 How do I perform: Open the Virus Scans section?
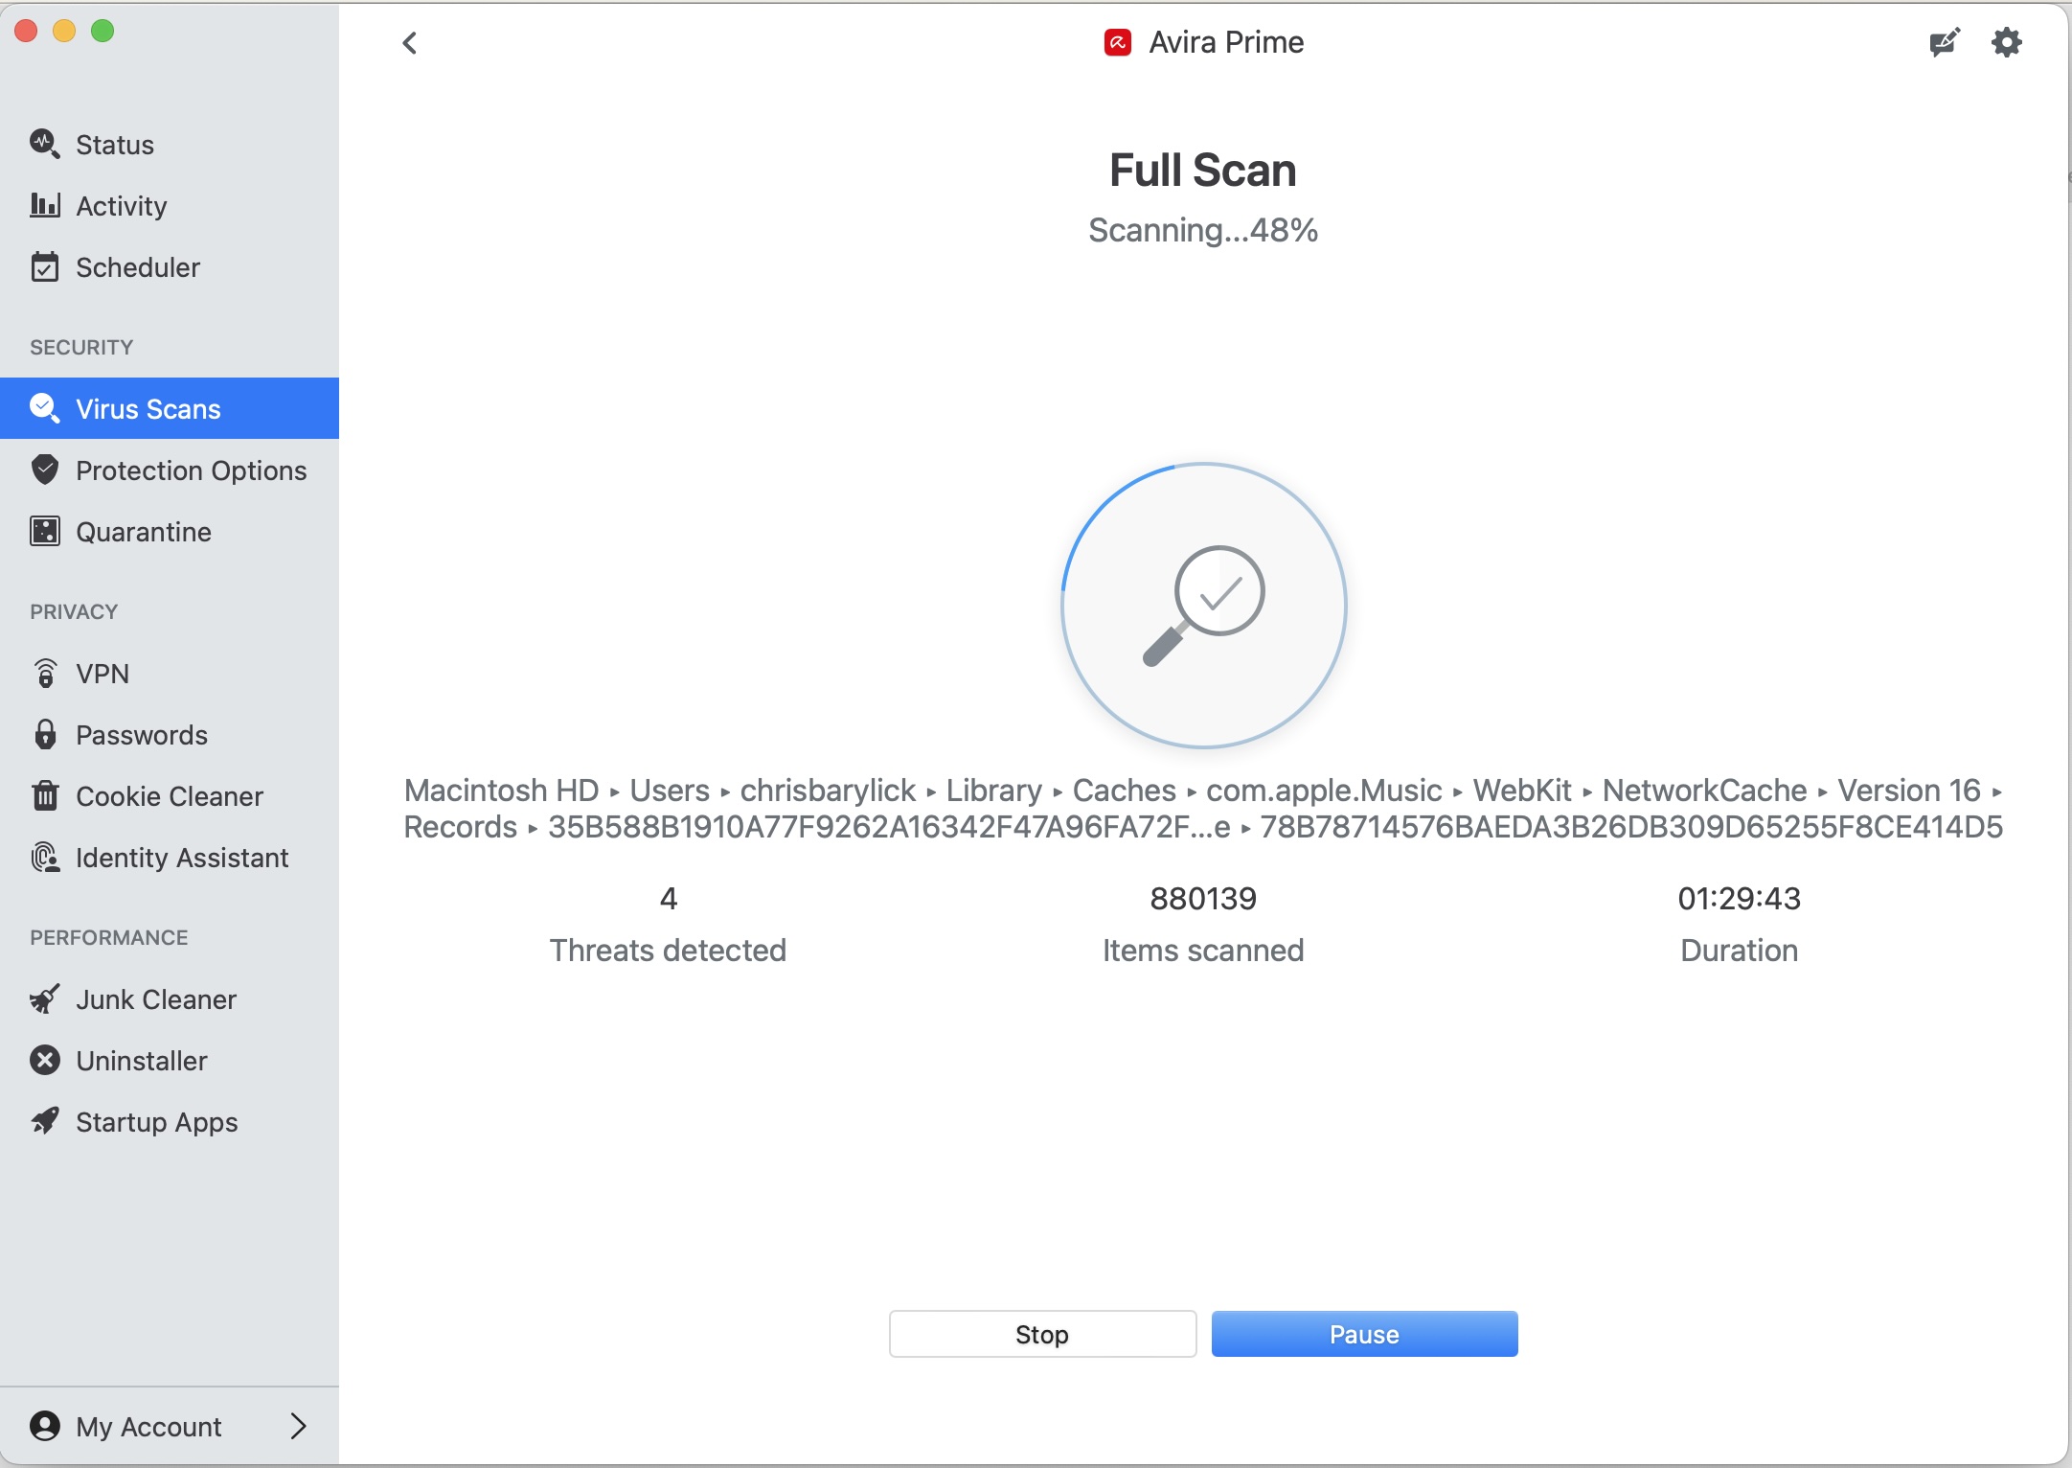point(148,407)
